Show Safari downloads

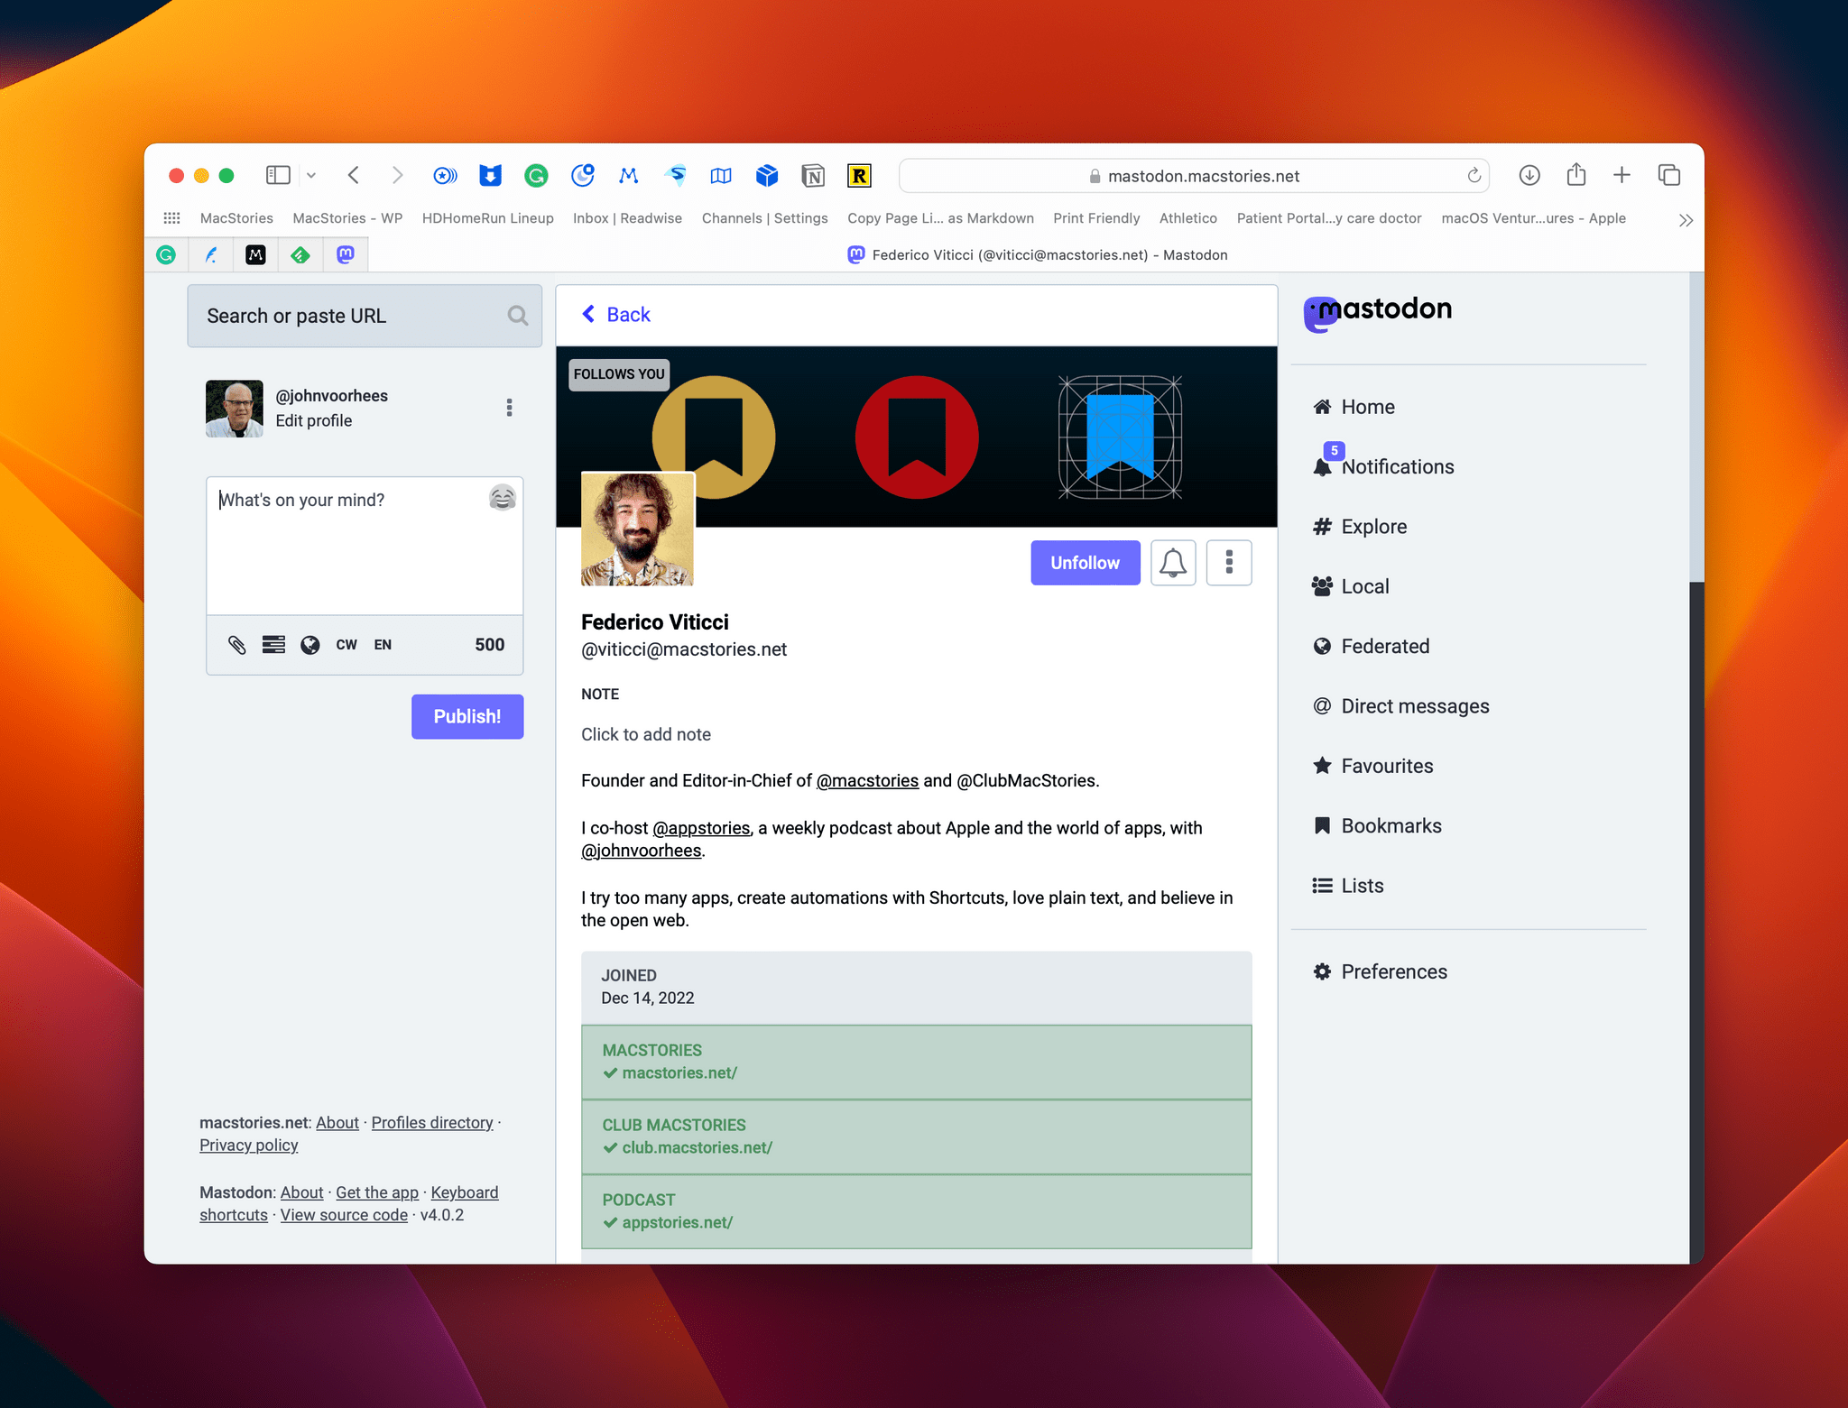[x=1529, y=175]
